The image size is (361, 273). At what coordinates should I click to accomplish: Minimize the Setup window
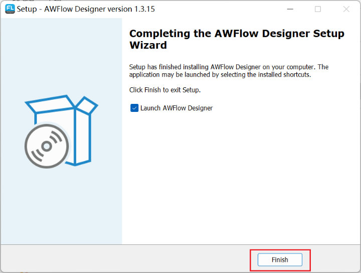290,9
